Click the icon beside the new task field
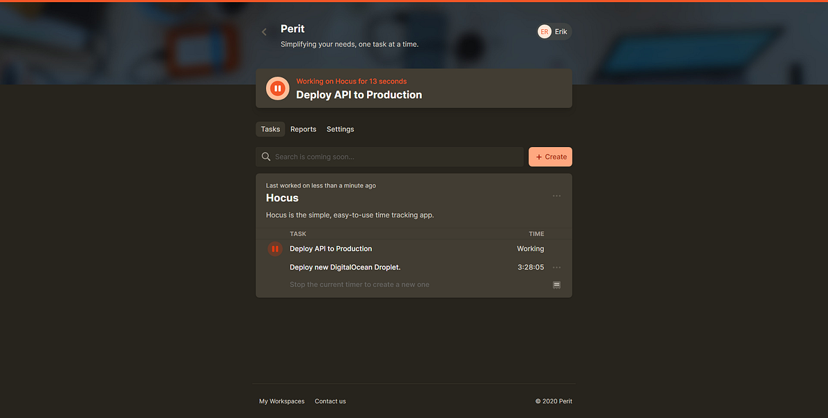 point(556,285)
